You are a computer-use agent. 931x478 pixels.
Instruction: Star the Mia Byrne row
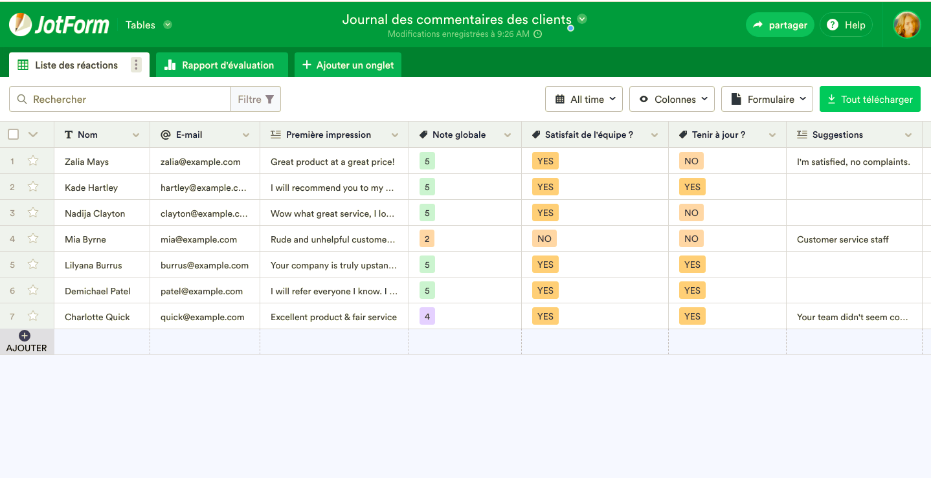(x=33, y=239)
